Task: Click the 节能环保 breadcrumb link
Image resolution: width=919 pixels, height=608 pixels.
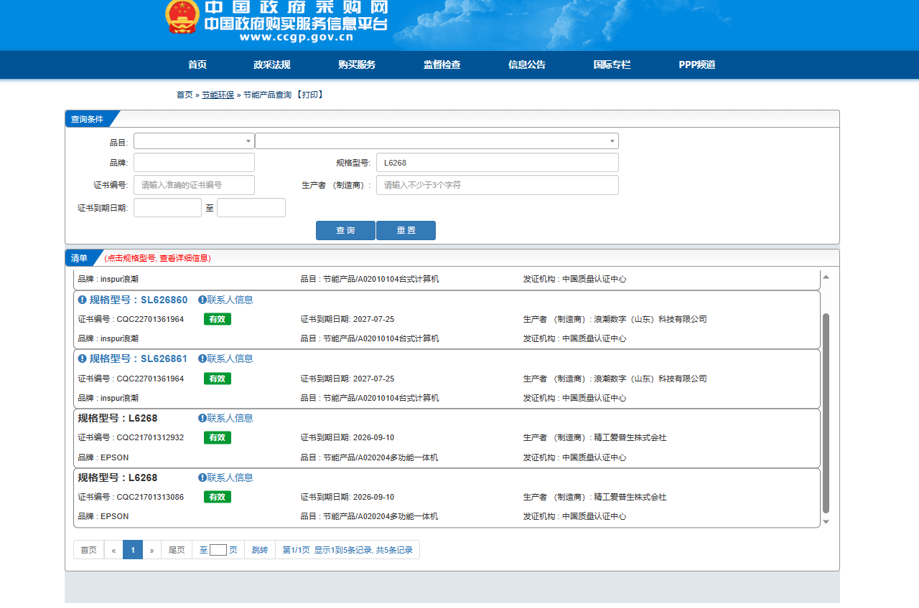Action: [218, 95]
